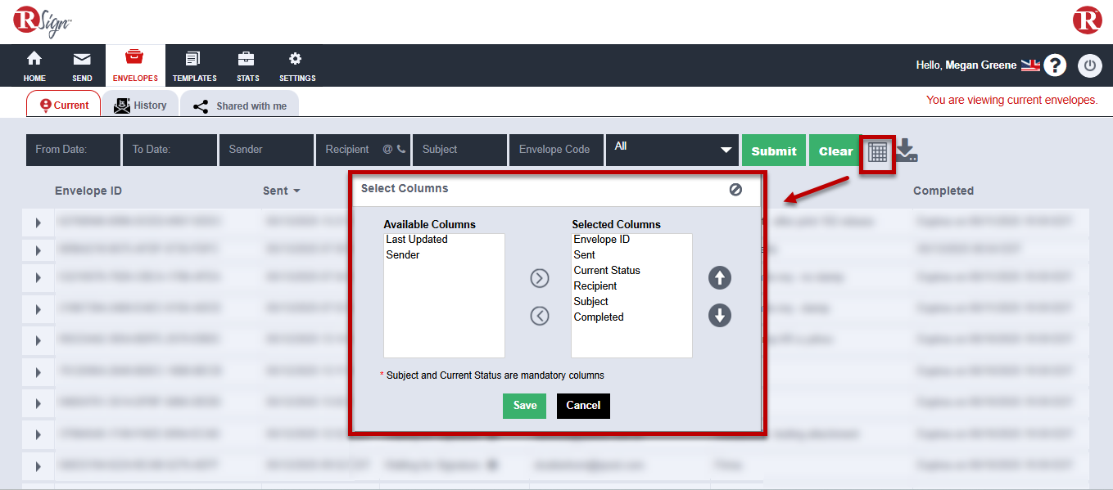Open the Settings gear menu
This screenshot has height=490, width=1113.
(296, 65)
